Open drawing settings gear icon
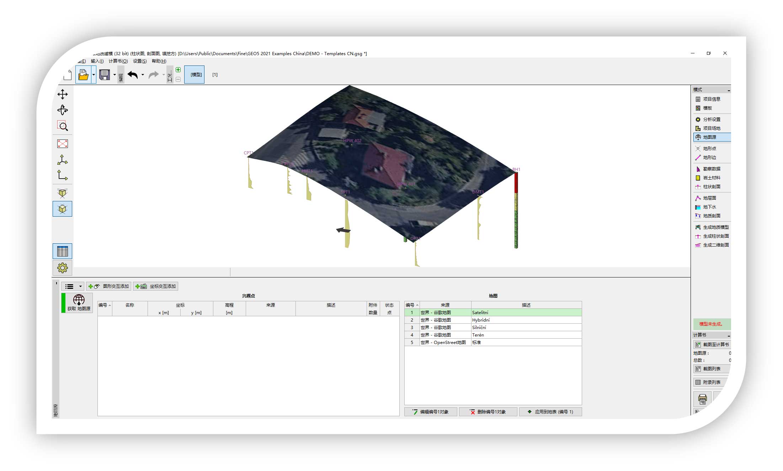 [63, 268]
